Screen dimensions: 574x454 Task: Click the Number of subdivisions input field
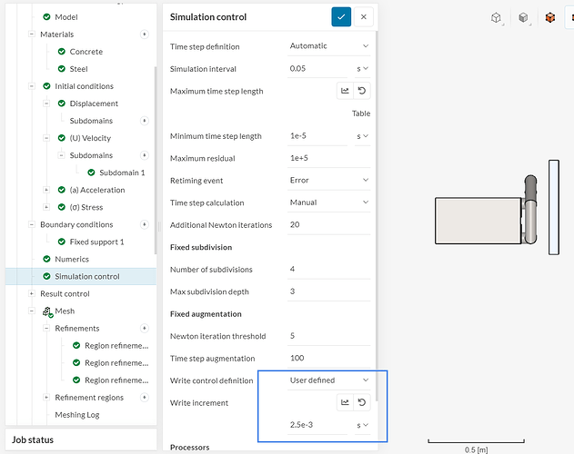[x=328, y=270]
